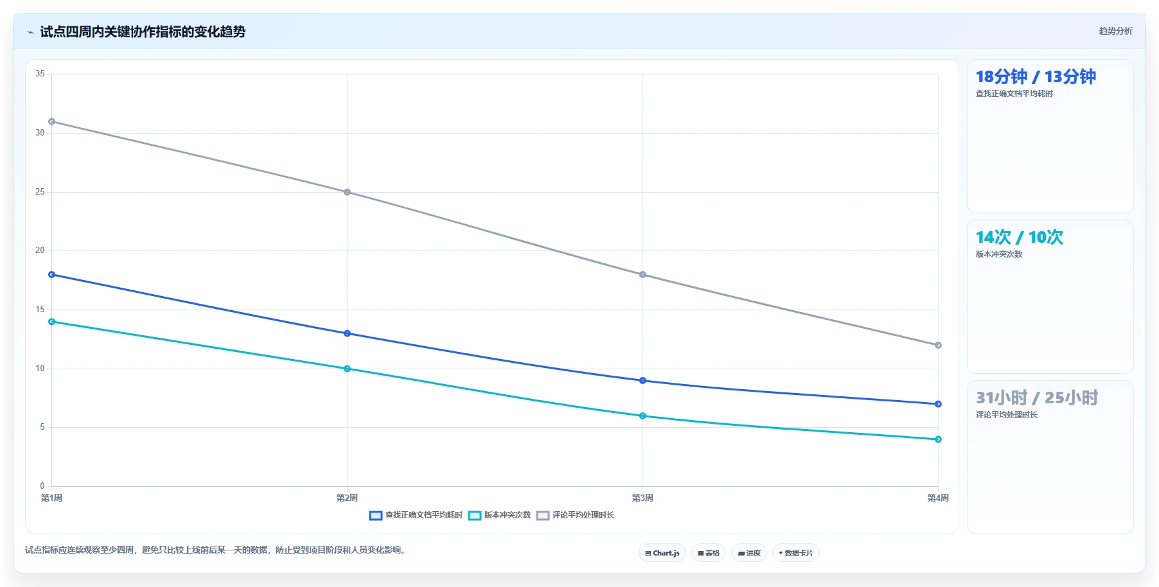Select the blue data point at 第3周 (9)

(x=642, y=381)
